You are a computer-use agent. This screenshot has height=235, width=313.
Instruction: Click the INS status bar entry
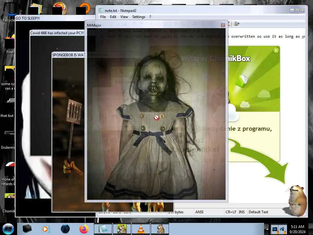click(242, 212)
